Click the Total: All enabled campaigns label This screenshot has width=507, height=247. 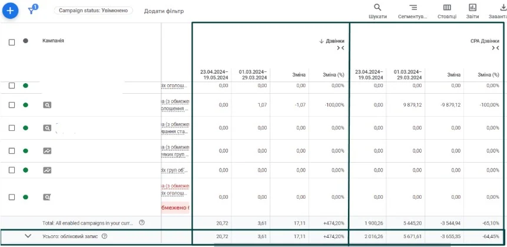pyautogui.click(x=89, y=223)
